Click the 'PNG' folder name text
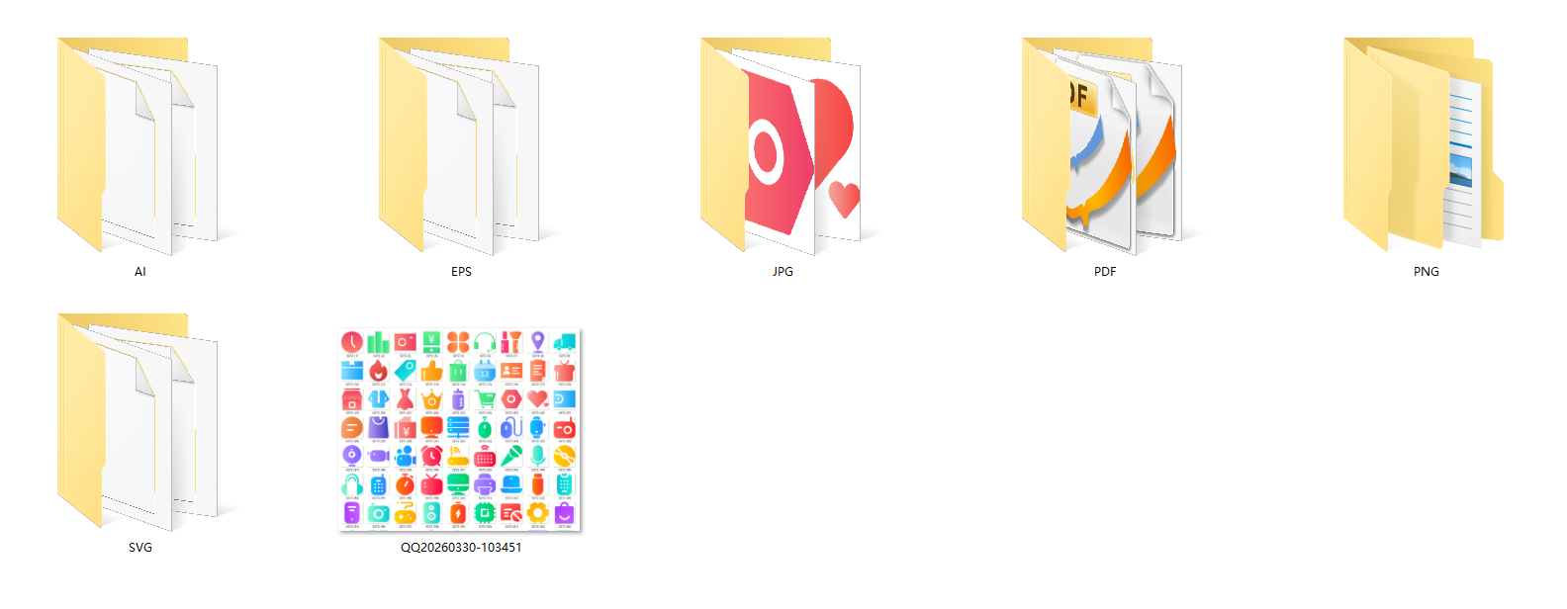Screen dimensions: 1567x609 coord(1426,272)
